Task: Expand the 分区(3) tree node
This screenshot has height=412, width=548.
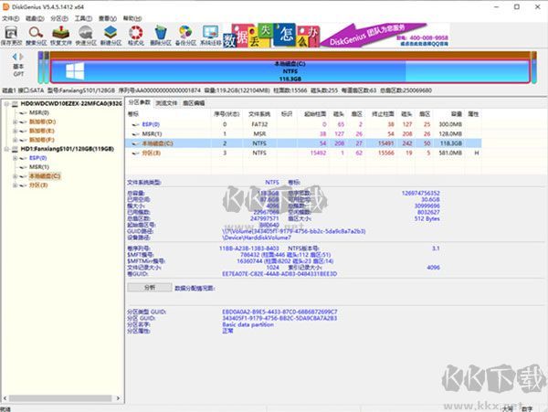Action: [x=15, y=185]
